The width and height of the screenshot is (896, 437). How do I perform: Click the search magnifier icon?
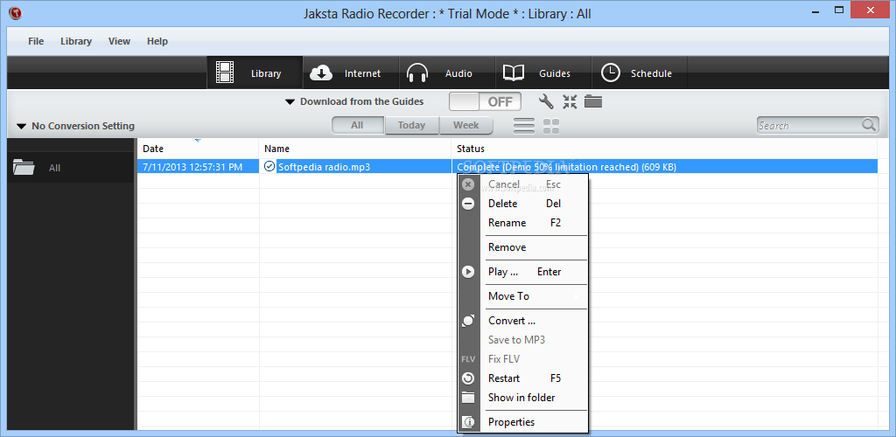(x=869, y=125)
